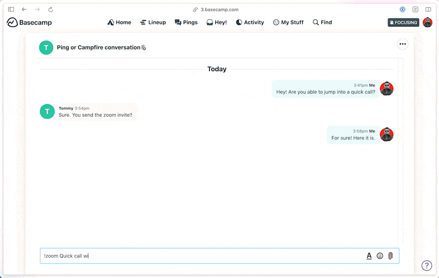This screenshot has height=278, width=439.
Task: Expand the My Stuff section
Action: 288,22
